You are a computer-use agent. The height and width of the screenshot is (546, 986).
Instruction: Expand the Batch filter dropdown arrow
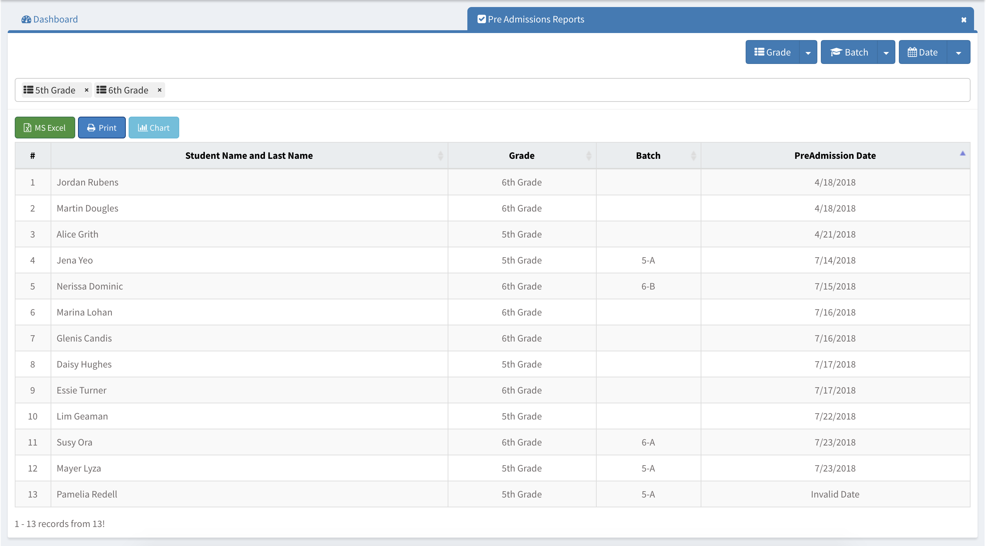click(887, 52)
